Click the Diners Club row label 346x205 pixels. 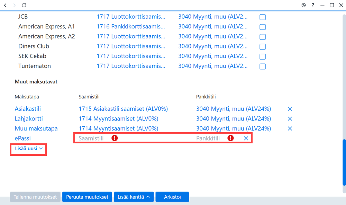pyautogui.click(x=34, y=46)
